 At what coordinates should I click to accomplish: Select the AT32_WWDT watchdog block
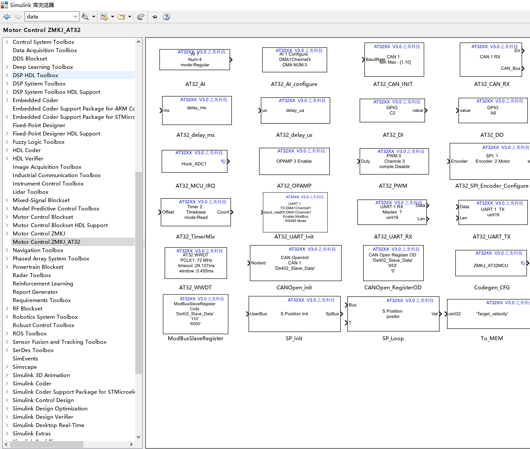click(195, 263)
